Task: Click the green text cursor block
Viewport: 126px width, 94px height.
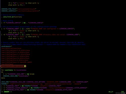Action: [x=25, y=66]
